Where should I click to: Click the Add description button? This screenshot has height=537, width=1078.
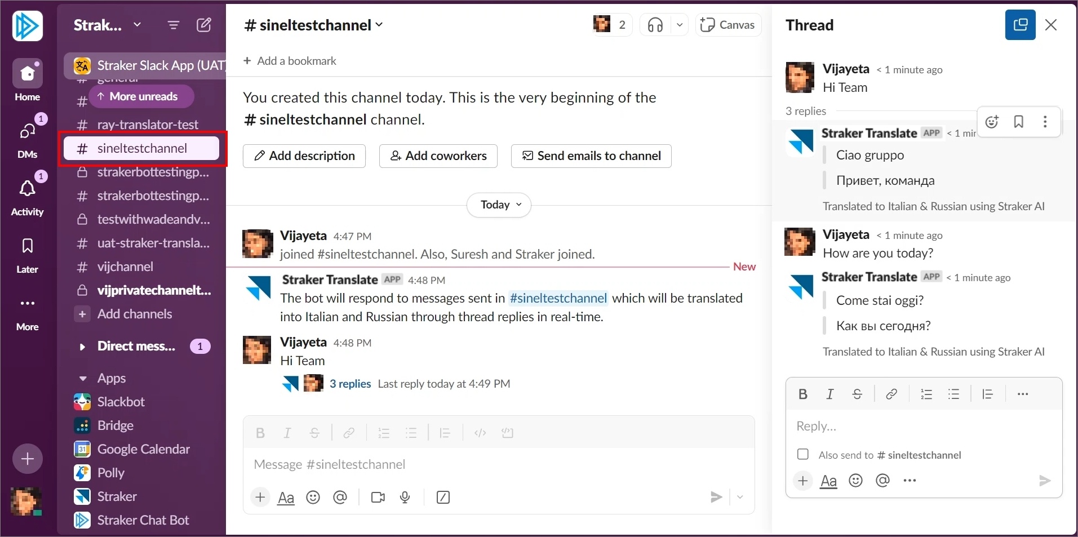[x=304, y=156]
